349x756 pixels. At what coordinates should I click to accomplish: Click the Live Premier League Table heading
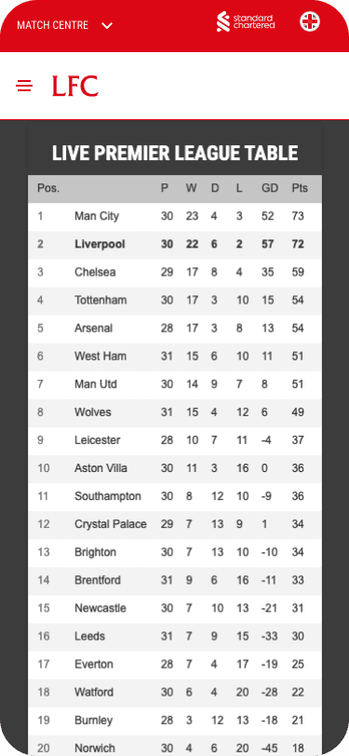175,154
